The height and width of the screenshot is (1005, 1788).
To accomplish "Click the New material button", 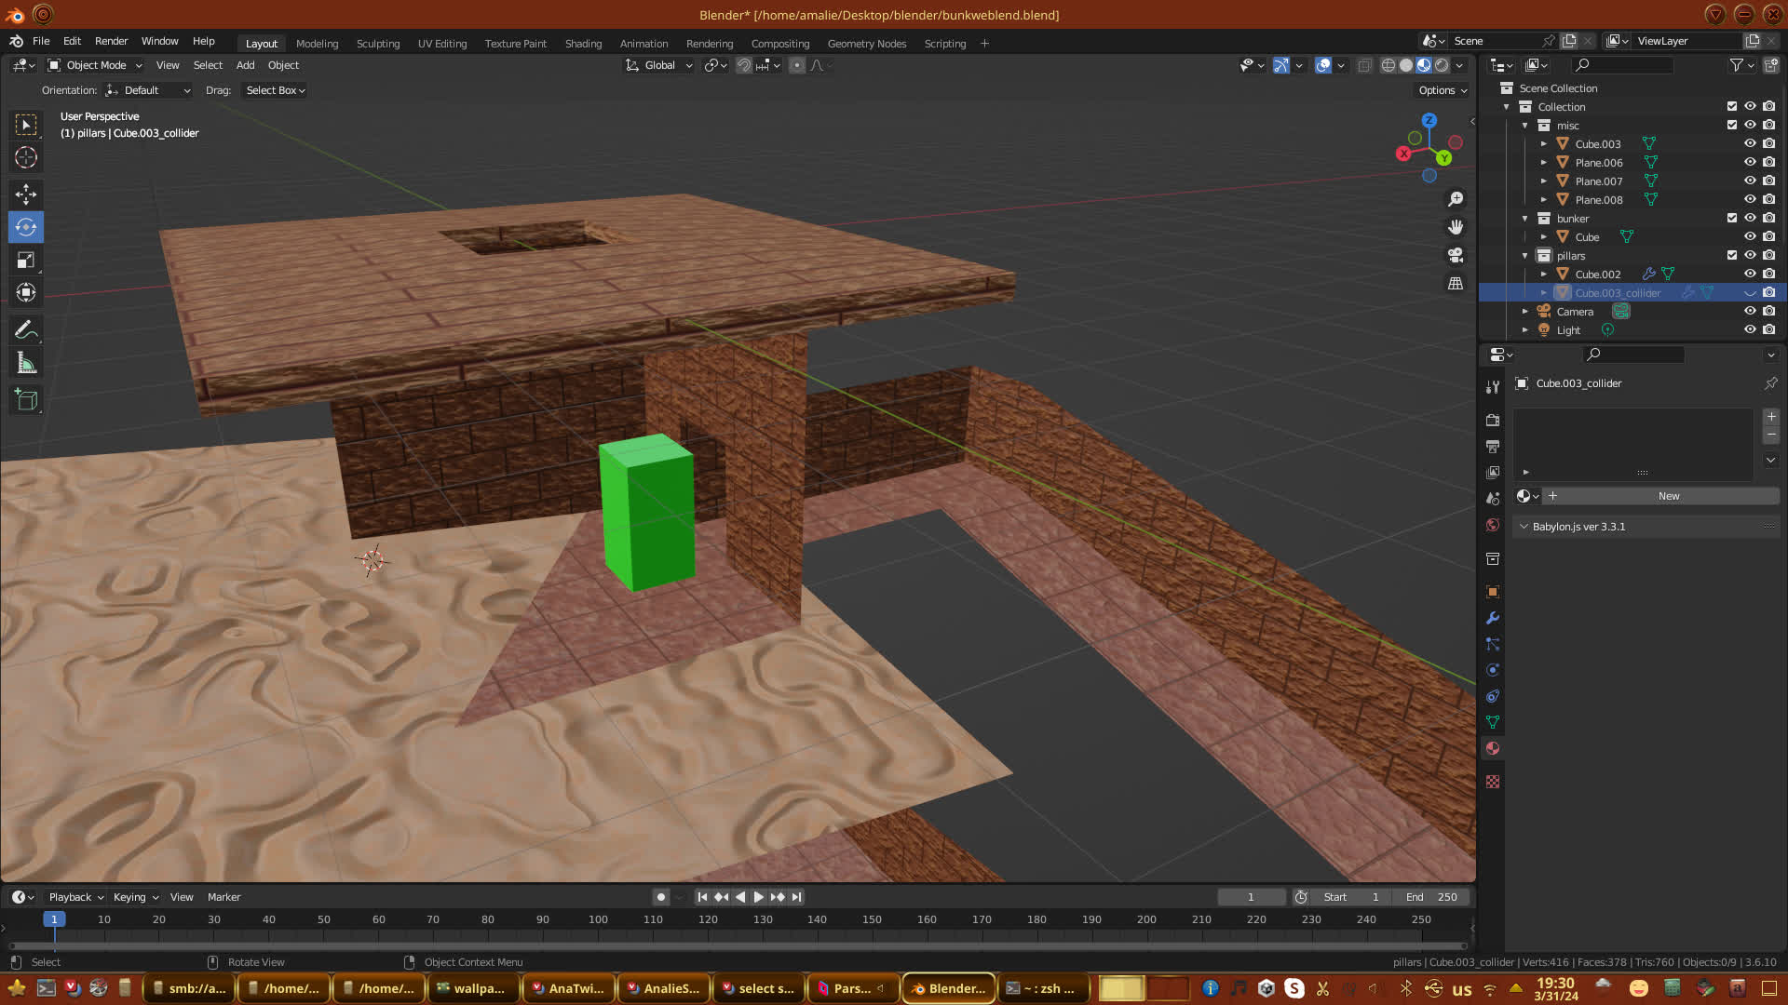I will tap(1668, 496).
